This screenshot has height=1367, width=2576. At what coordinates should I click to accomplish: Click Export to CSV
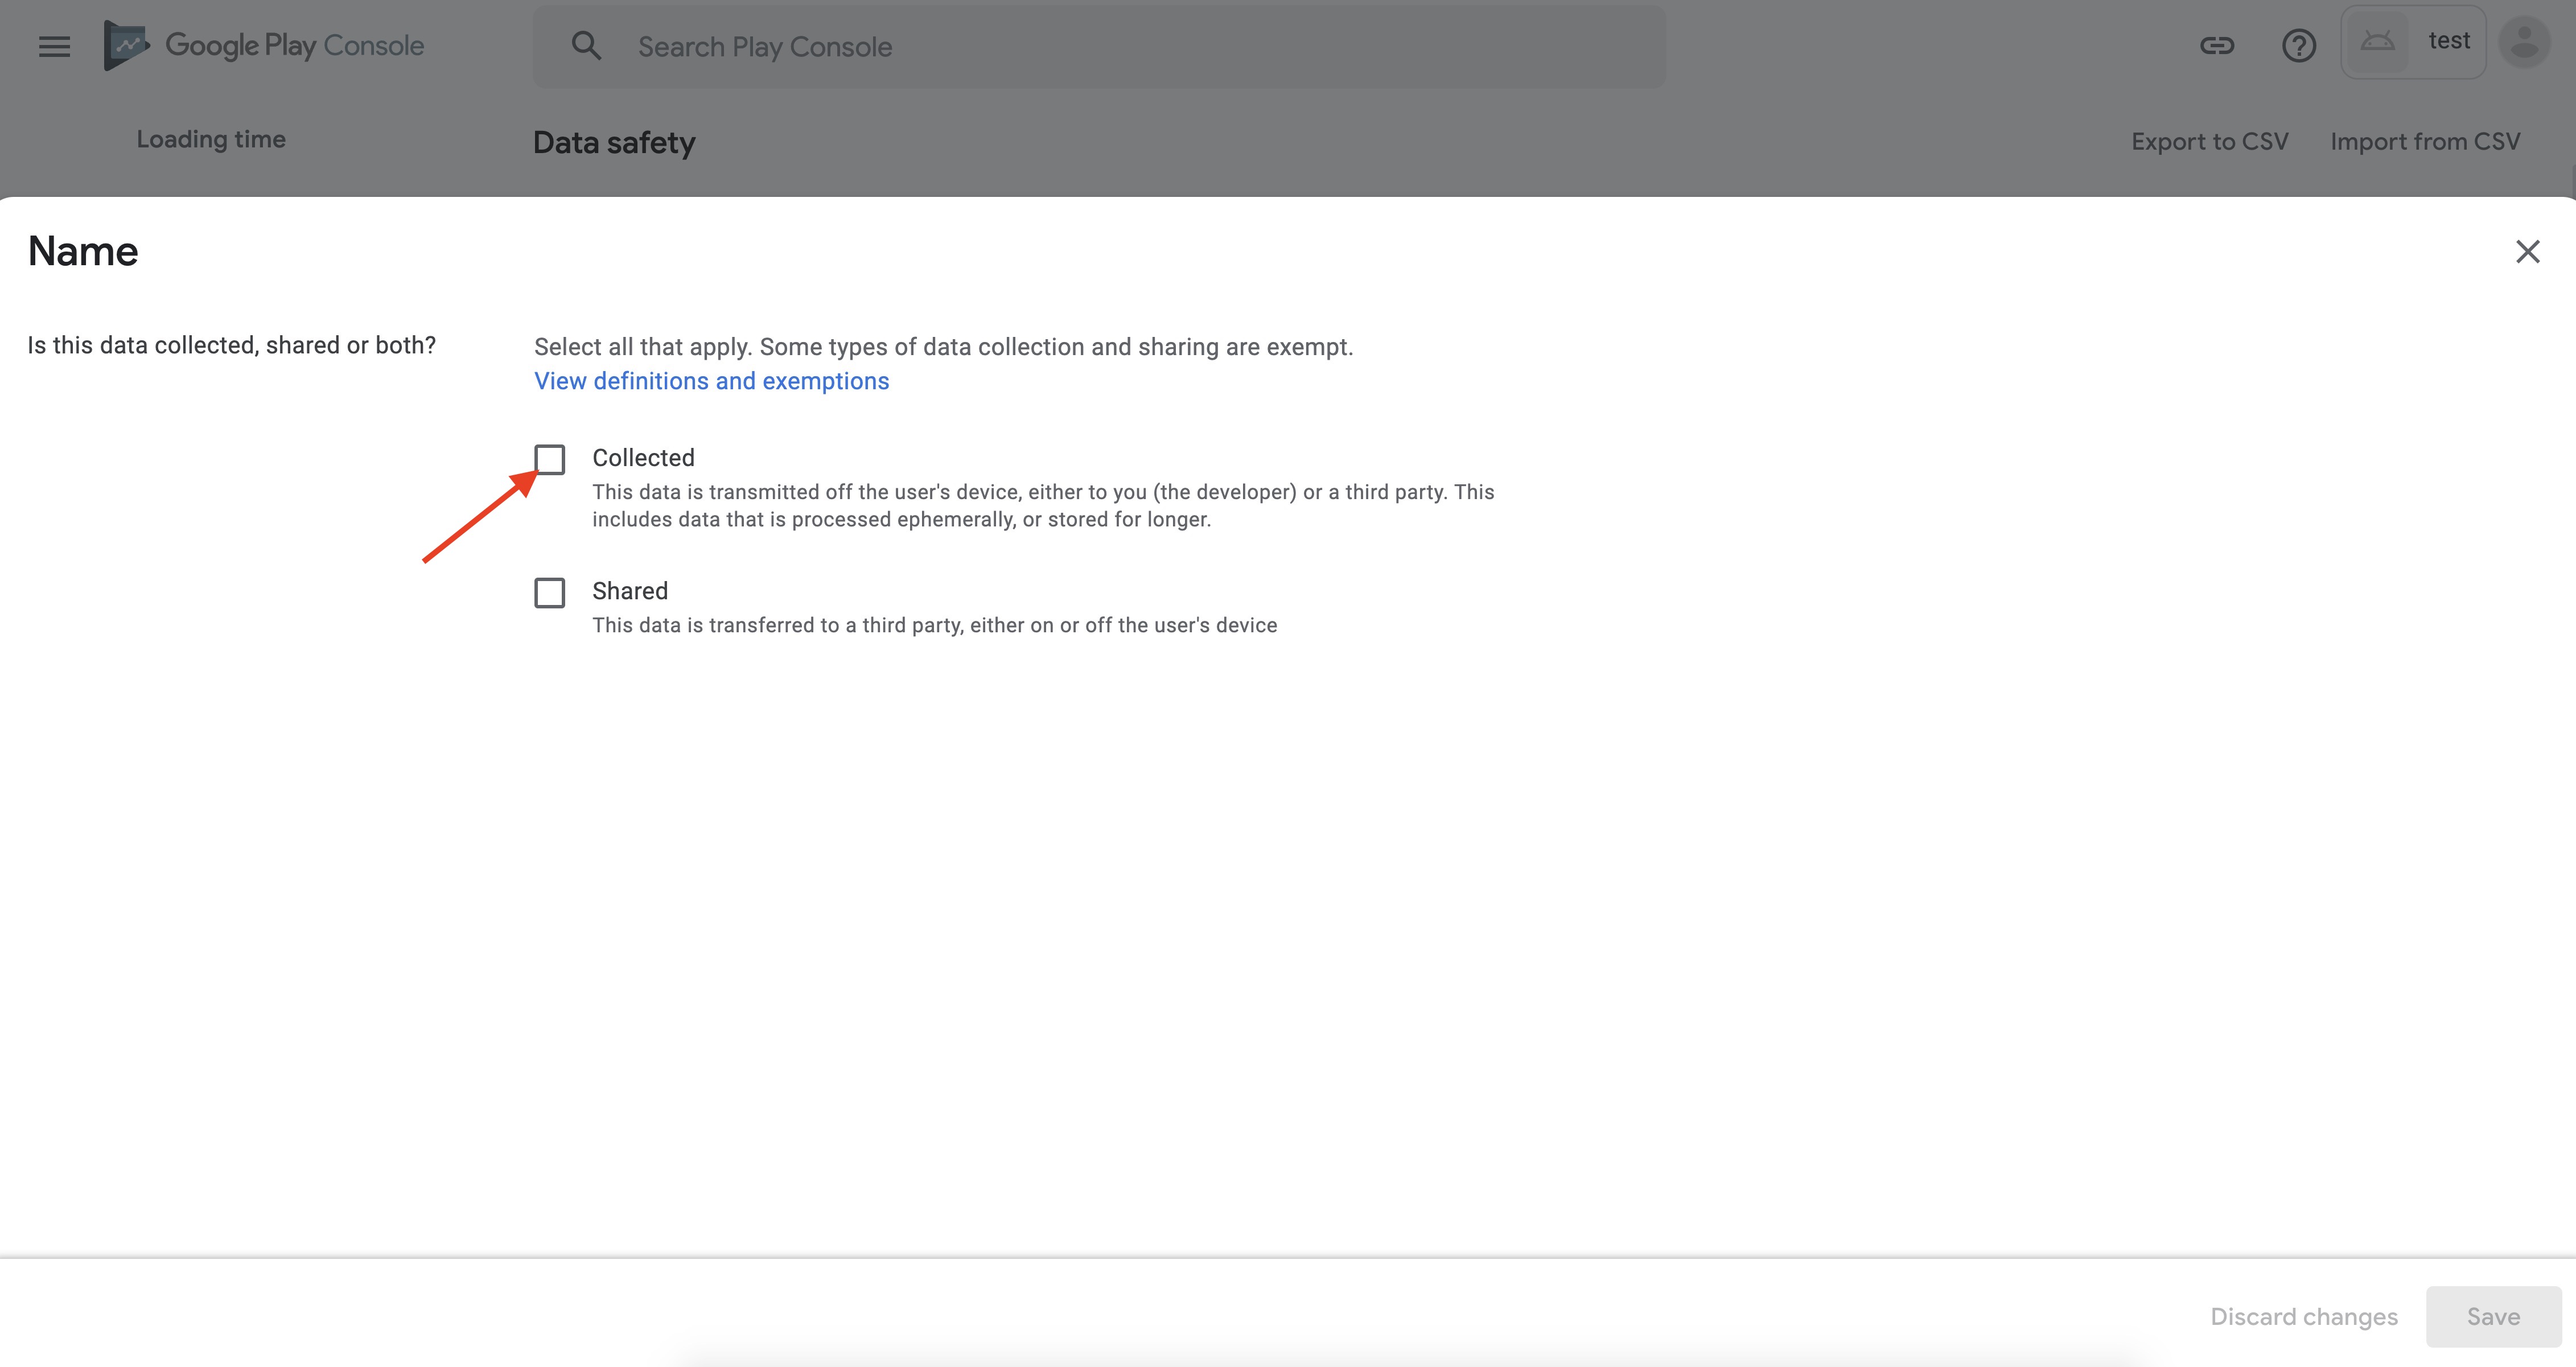tap(2209, 142)
